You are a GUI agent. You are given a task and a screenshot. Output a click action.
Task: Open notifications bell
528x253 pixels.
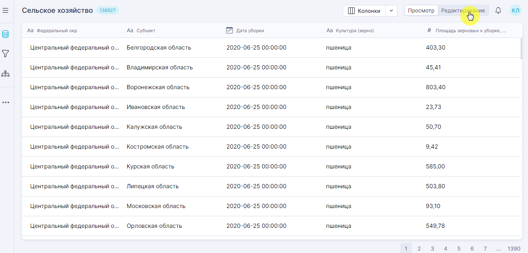pyautogui.click(x=498, y=11)
